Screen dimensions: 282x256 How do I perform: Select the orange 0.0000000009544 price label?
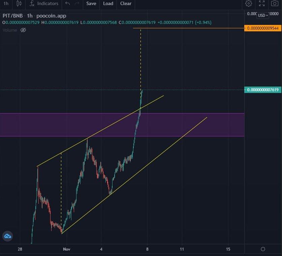click(263, 28)
